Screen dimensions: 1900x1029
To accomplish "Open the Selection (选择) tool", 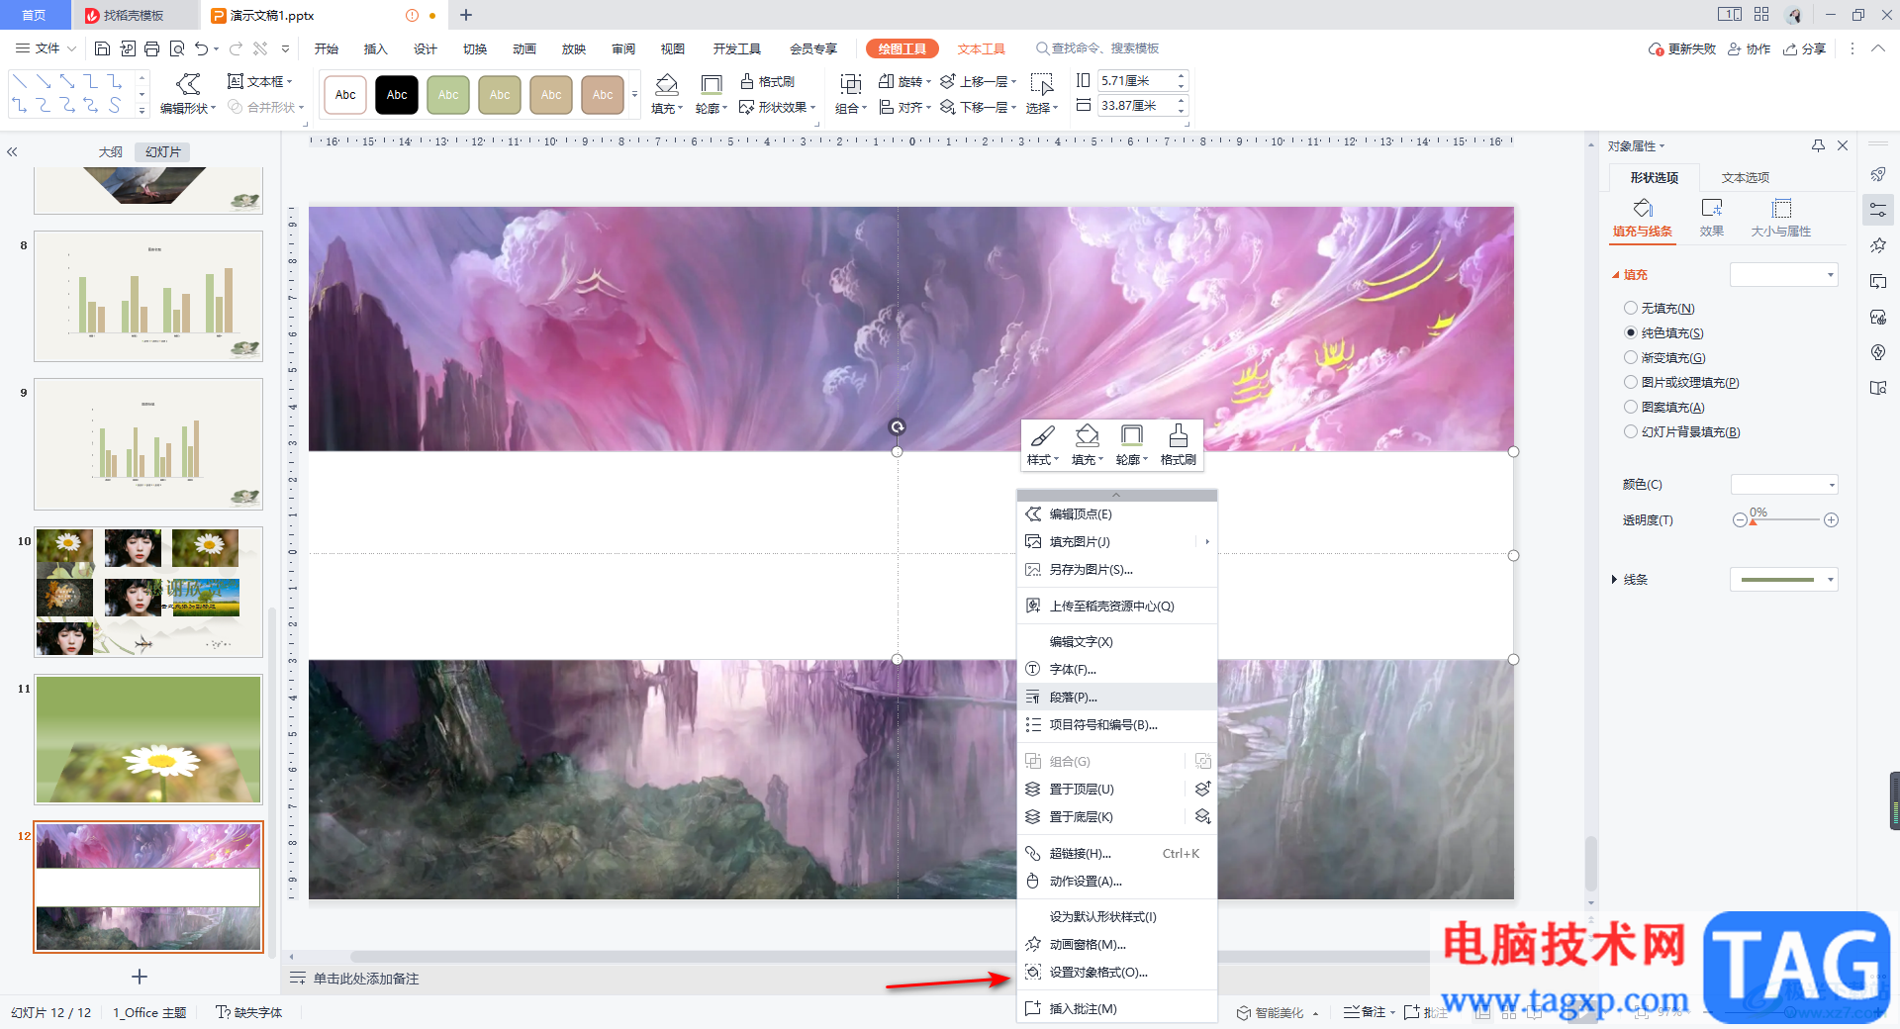I will [x=1042, y=94].
